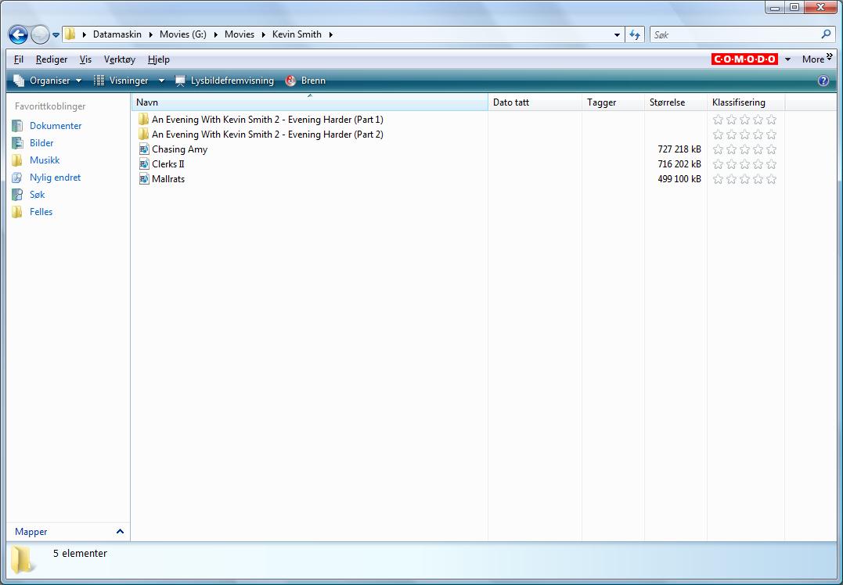843x585 pixels.
Task: Select Movies folder in address breadcrumb
Action: coord(240,34)
